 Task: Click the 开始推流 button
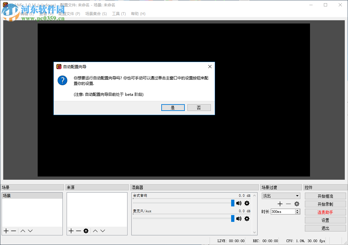pyautogui.click(x=325, y=195)
